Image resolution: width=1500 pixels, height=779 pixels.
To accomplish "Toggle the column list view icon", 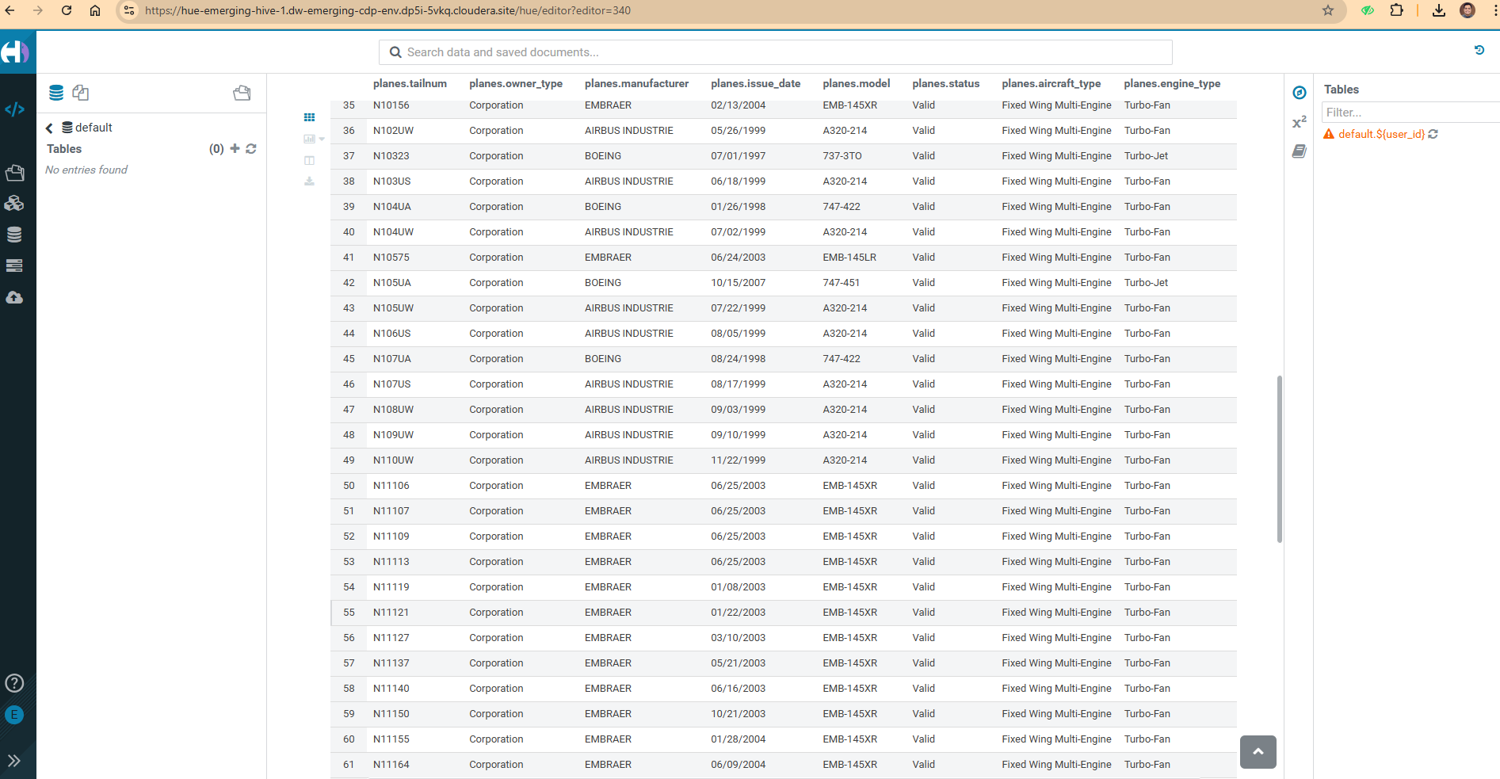I will pyautogui.click(x=309, y=160).
